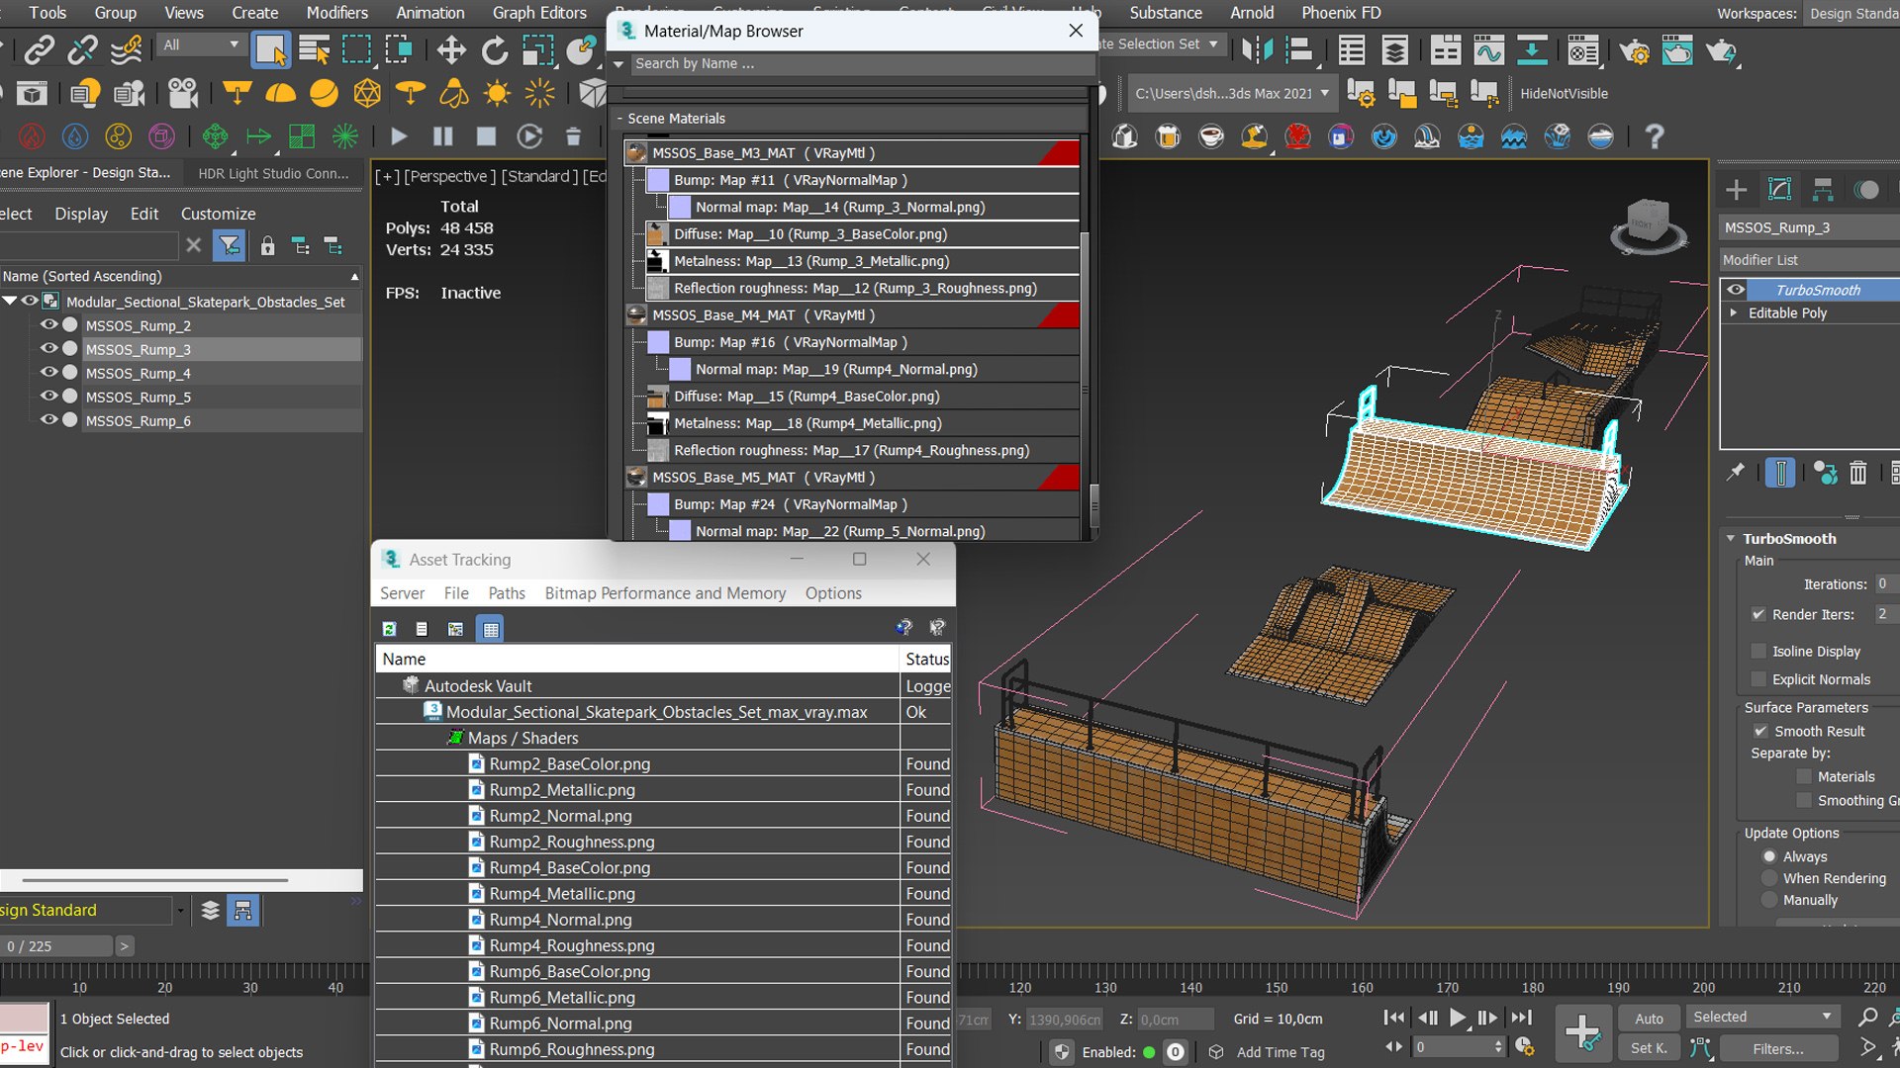Toggle the Smooth Result checkbox
This screenshot has width=1900, height=1068.
[x=1760, y=732]
